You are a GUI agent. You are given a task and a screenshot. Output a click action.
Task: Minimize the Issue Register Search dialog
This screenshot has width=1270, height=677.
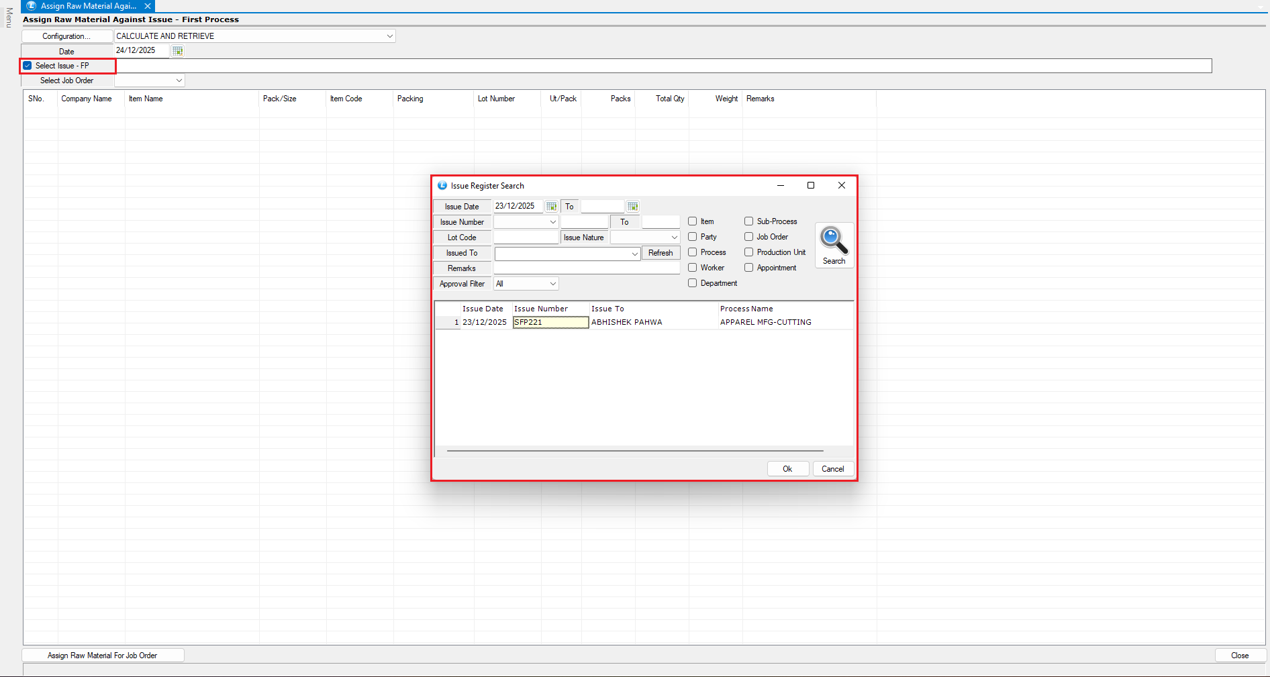(x=781, y=186)
